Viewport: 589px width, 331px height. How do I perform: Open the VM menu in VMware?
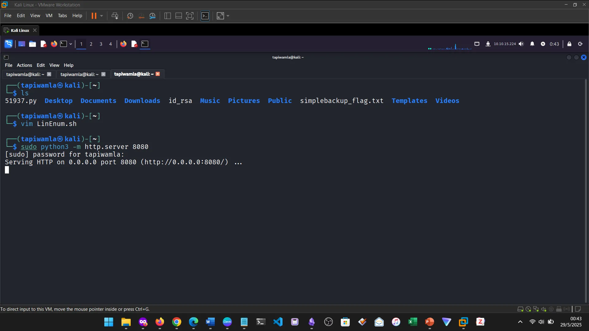[x=49, y=16]
